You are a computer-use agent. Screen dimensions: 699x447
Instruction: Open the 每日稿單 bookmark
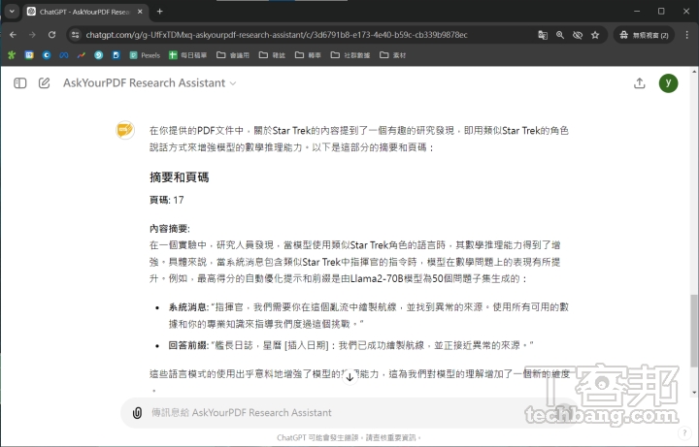[x=187, y=55]
